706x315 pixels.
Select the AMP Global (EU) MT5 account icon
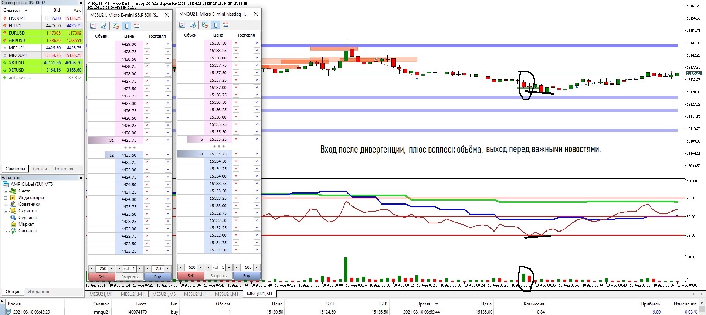(x=6, y=184)
